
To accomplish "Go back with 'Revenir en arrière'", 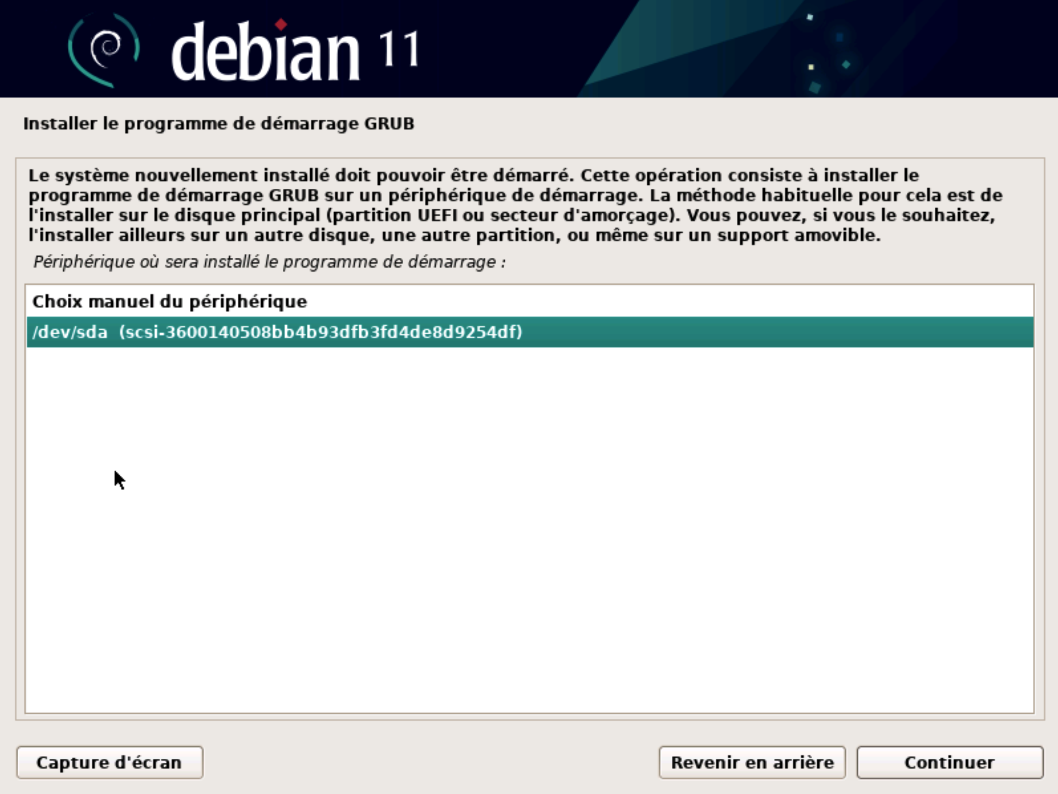I will pos(752,762).
